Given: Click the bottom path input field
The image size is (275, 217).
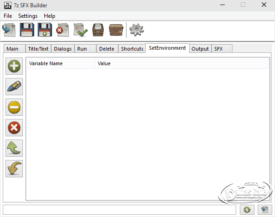Looking at the screenshot, I should 119,210.
